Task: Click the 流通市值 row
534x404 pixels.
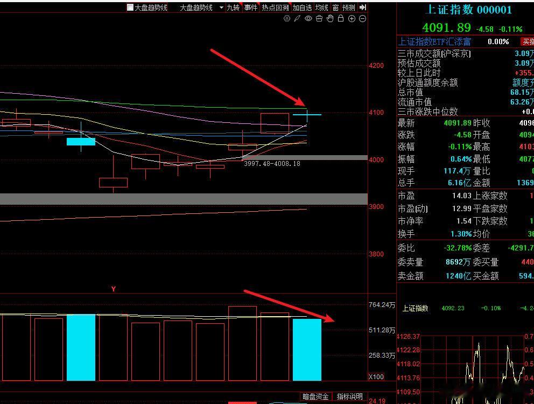Action: [465, 102]
